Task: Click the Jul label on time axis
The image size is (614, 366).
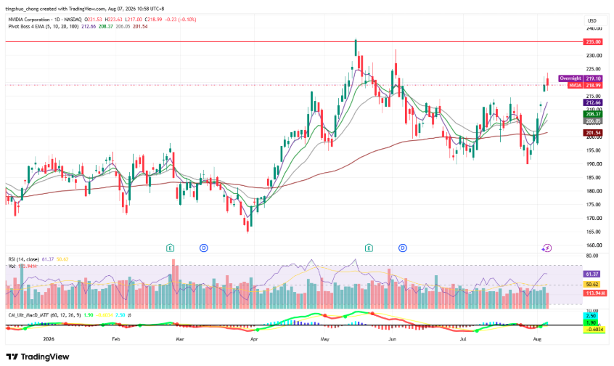Action: pos(463,339)
